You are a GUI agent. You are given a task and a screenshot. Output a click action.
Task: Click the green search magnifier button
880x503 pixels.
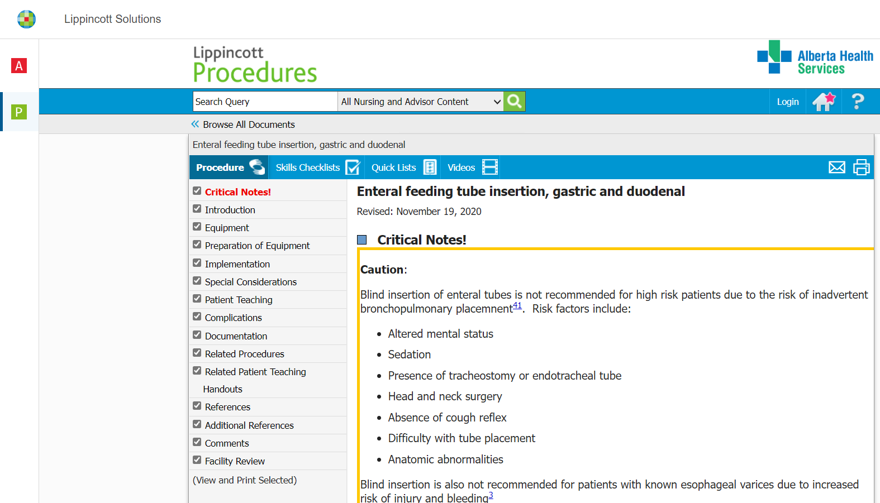pos(514,102)
